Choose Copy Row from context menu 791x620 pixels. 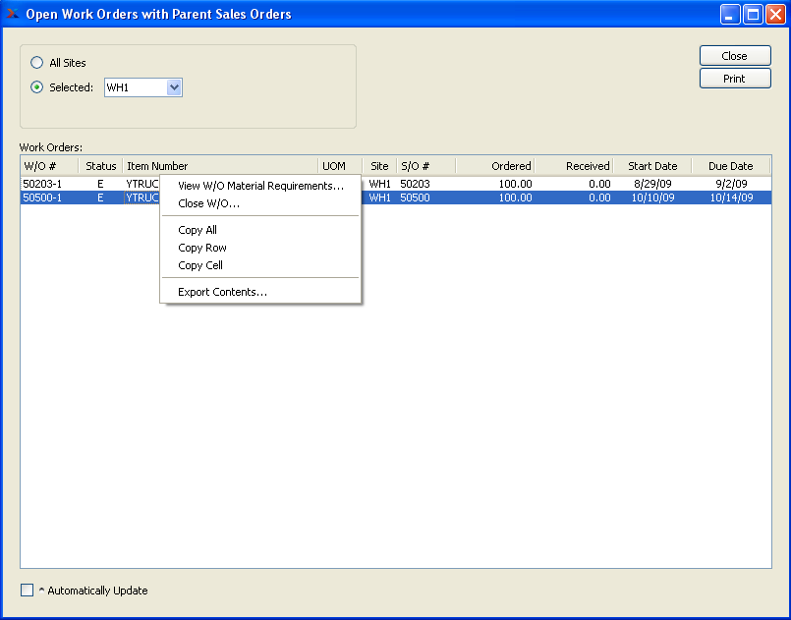point(202,248)
